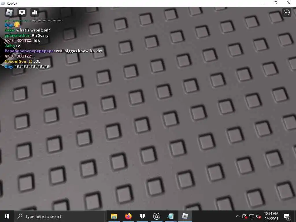The image size is (296, 222).
Task: Launch Firefox from the taskbar
Action: coord(128,216)
